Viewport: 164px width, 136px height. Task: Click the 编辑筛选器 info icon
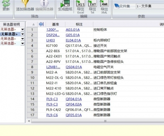[44, 3]
